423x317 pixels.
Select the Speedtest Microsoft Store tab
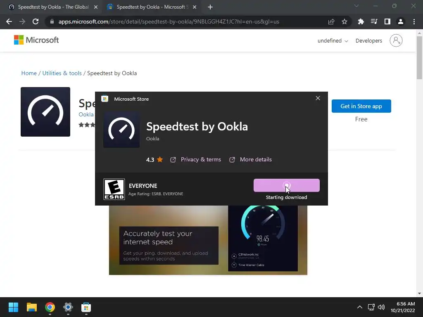(152, 7)
